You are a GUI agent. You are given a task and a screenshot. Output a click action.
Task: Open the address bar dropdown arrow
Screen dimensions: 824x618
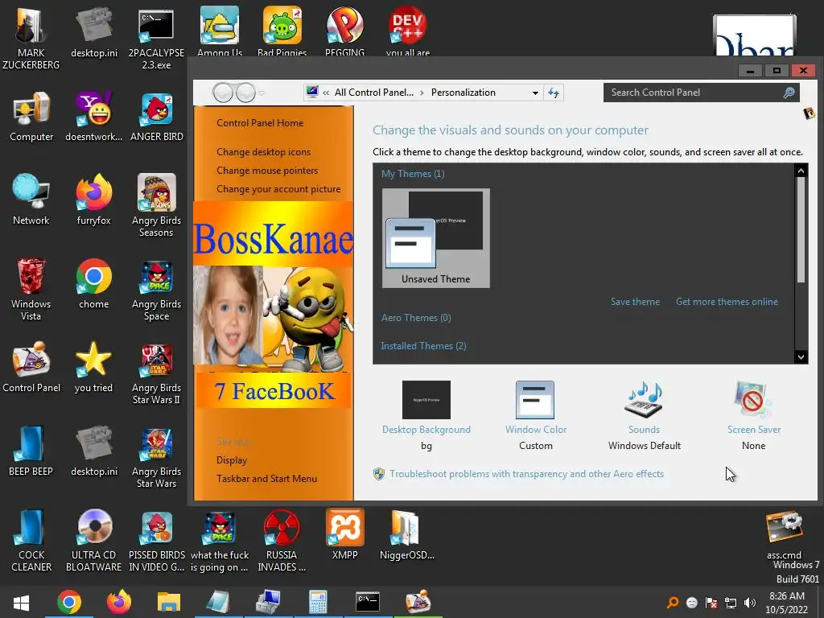pos(535,93)
